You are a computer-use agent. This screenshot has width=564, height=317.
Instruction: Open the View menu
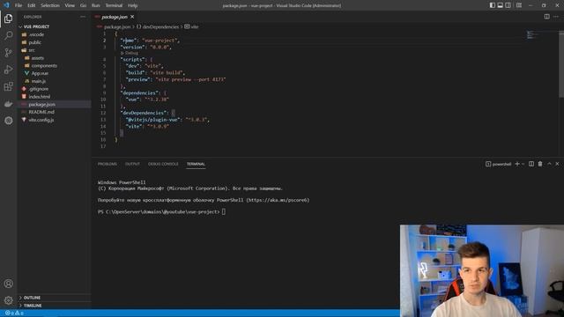click(x=70, y=5)
